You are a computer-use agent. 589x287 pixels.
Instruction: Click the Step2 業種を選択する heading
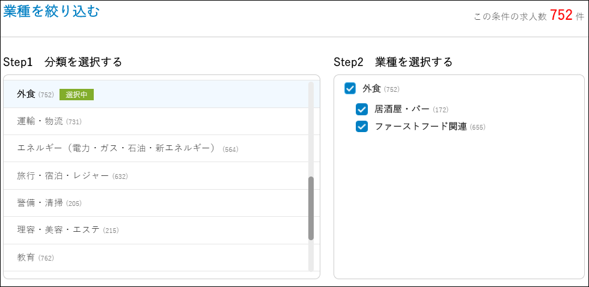tap(392, 62)
